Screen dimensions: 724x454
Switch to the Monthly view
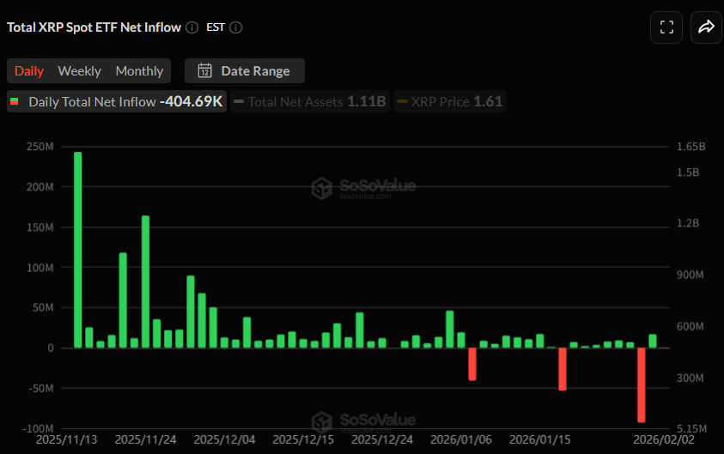139,71
